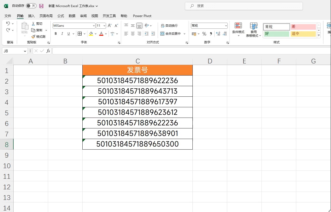Align text right
Viewport: 331px width, 212px height.
pos(139,33)
